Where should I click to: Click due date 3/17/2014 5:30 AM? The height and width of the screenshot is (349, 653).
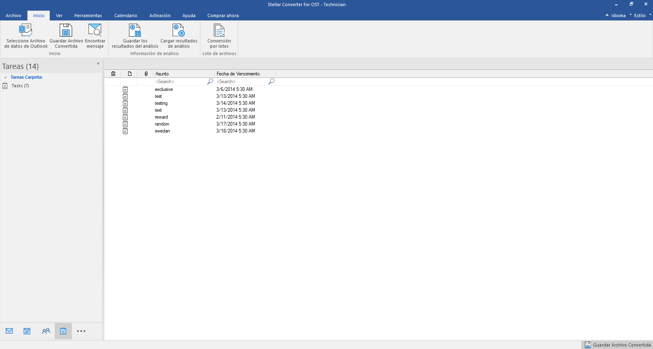pos(235,124)
